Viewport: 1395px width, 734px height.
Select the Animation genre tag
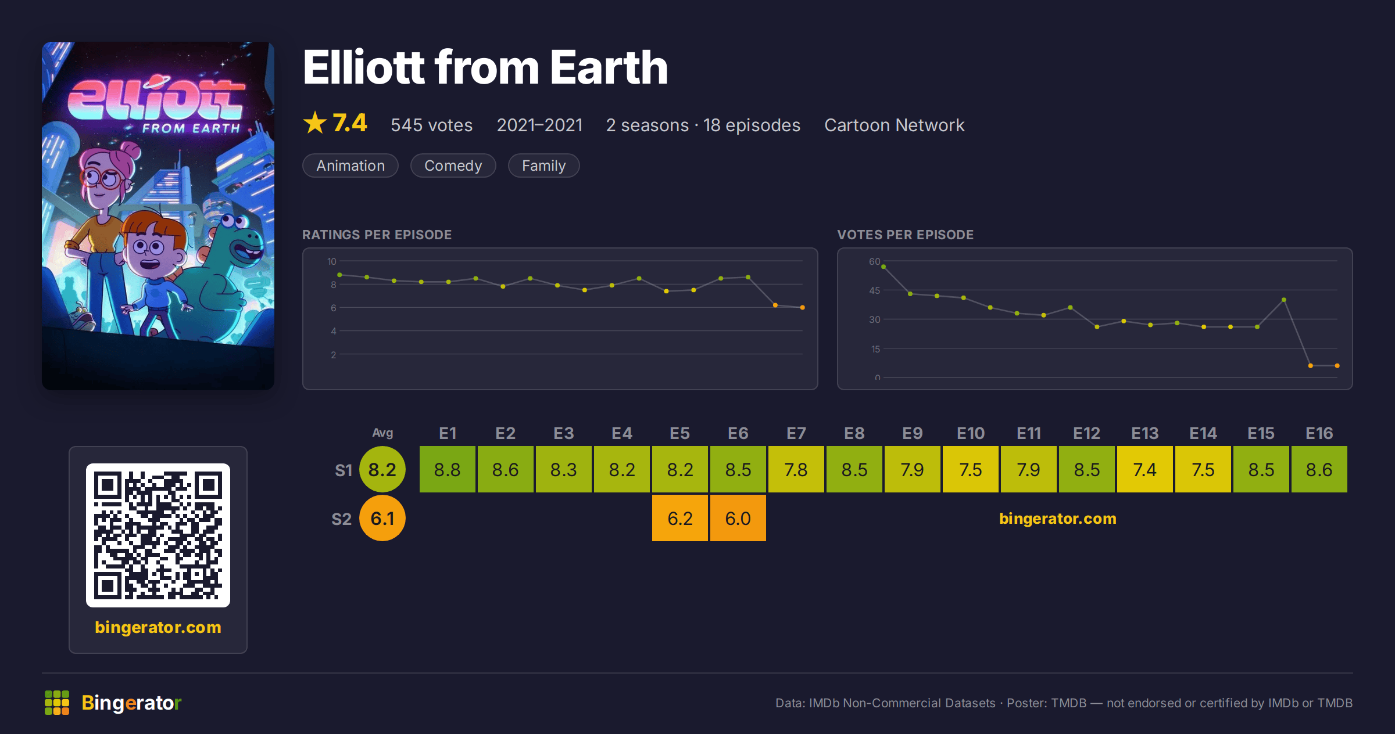pos(350,165)
